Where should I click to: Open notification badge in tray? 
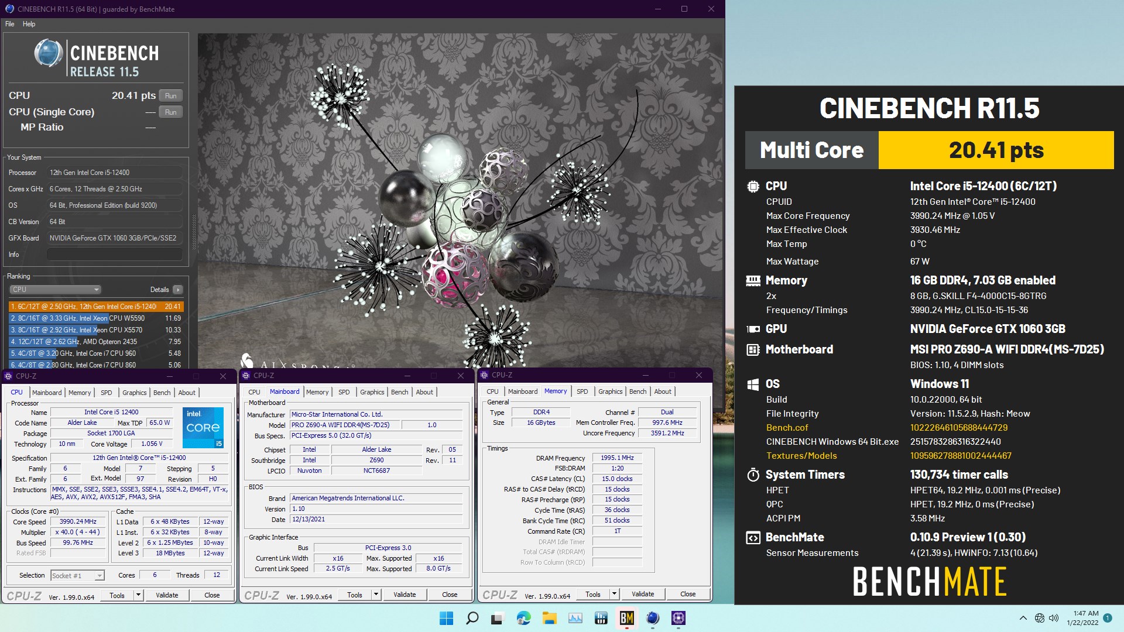click(1108, 618)
